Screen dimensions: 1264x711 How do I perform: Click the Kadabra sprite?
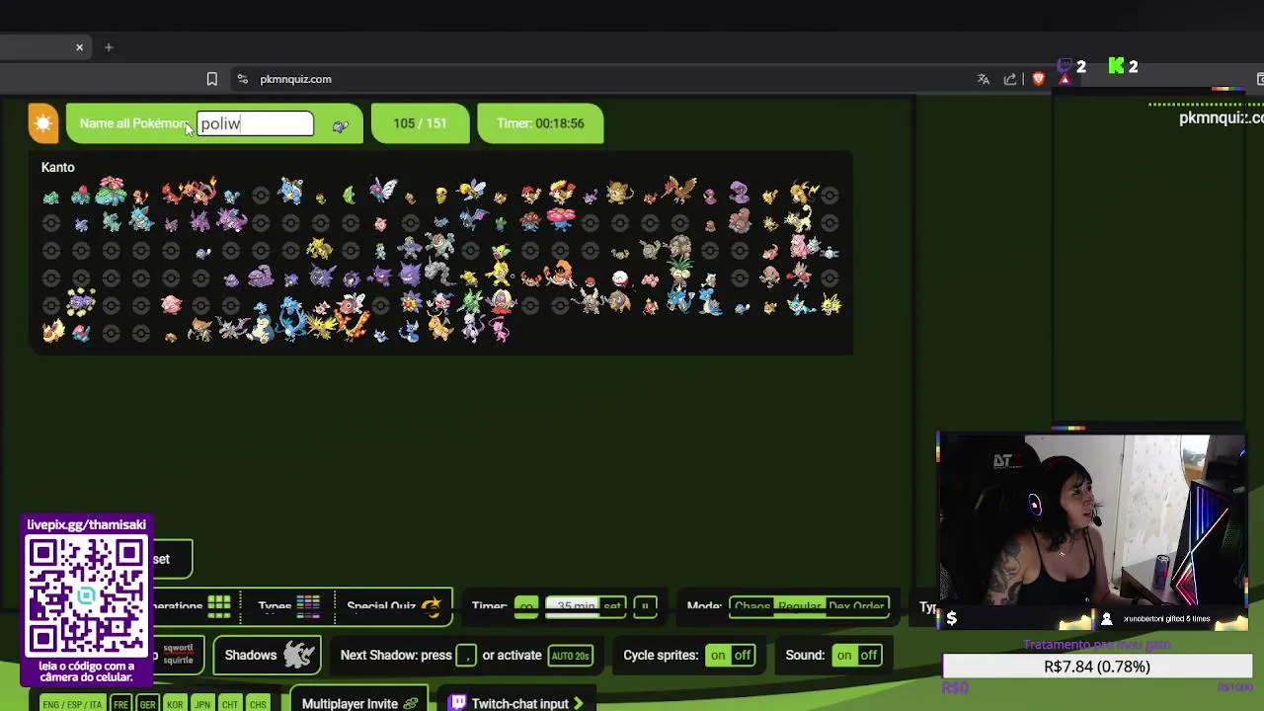(x=320, y=249)
